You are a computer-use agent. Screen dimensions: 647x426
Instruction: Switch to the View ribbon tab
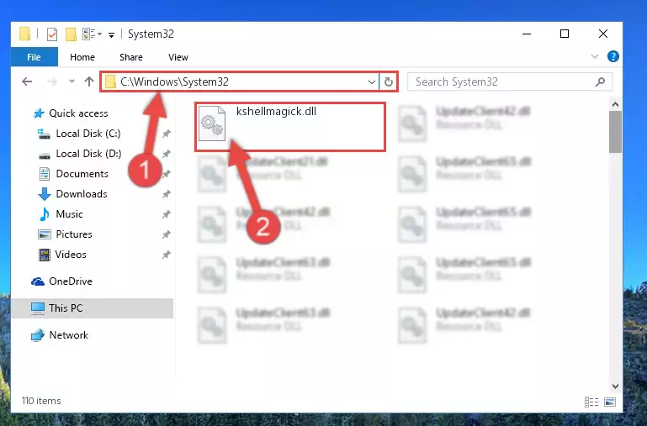tap(178, 57)
